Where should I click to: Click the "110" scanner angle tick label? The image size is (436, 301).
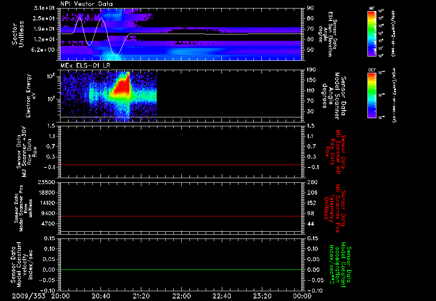[311, 91]
